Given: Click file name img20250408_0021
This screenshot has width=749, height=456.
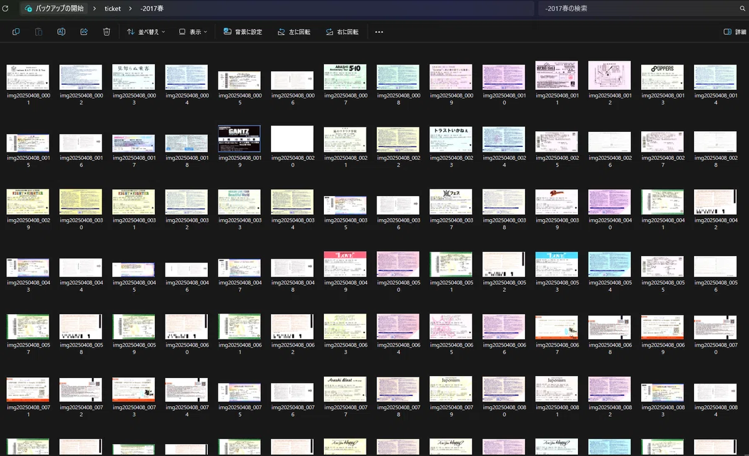Looking at the screenshot, I should (345, 161).
